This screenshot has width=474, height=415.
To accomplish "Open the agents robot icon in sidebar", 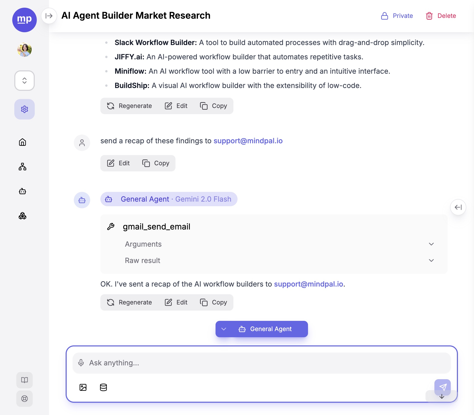I will point(22,191).
